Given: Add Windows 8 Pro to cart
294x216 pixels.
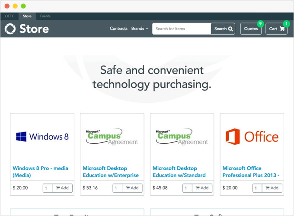Looking at the screenshot, I should pos(62,188).
